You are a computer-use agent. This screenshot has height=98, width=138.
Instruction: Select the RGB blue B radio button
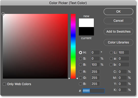[80, 84]
